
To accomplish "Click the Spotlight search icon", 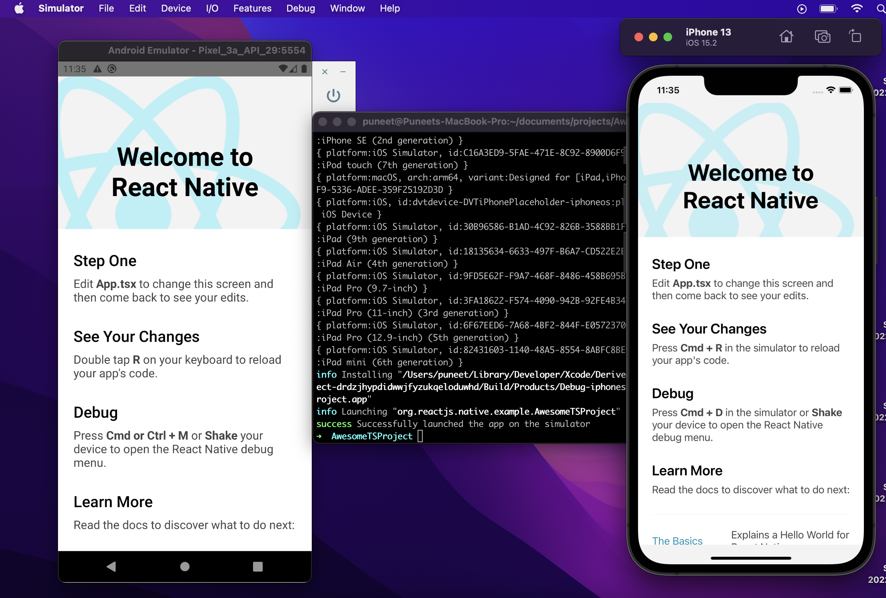I will coord(881,9).
